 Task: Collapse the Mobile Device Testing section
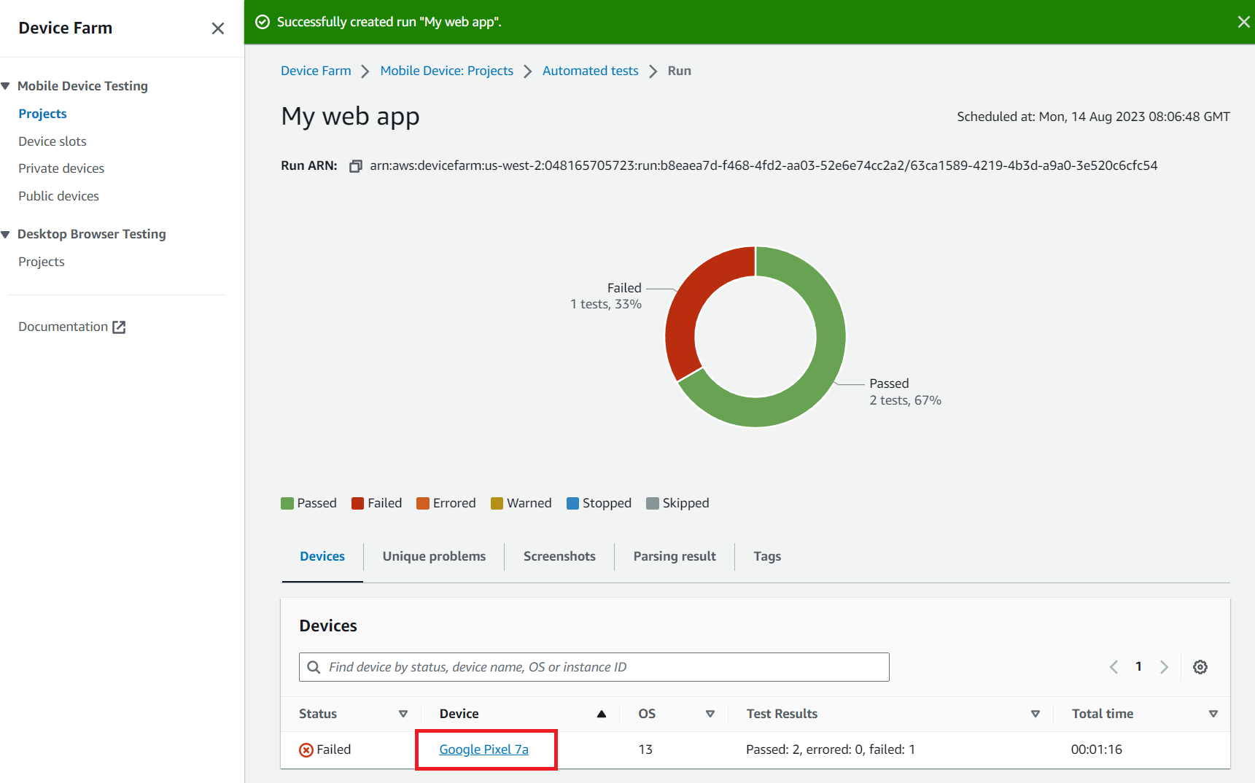pyautogui.click(x=6, y=86)
